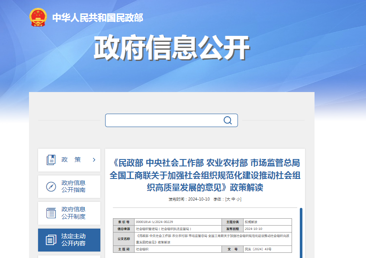
Task: Click the blue vertical scrollbar of the article
Action: tap(301, 233)
